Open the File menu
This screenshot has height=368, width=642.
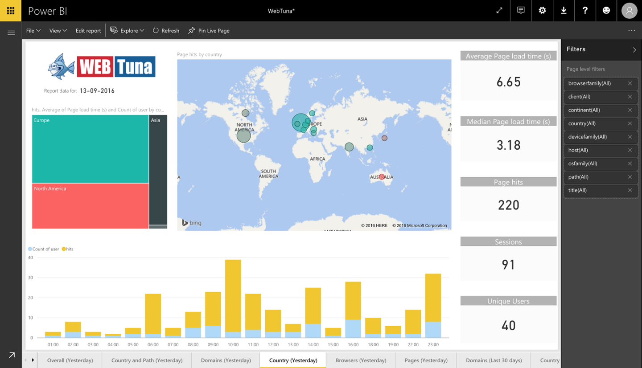tap(33, 31)
